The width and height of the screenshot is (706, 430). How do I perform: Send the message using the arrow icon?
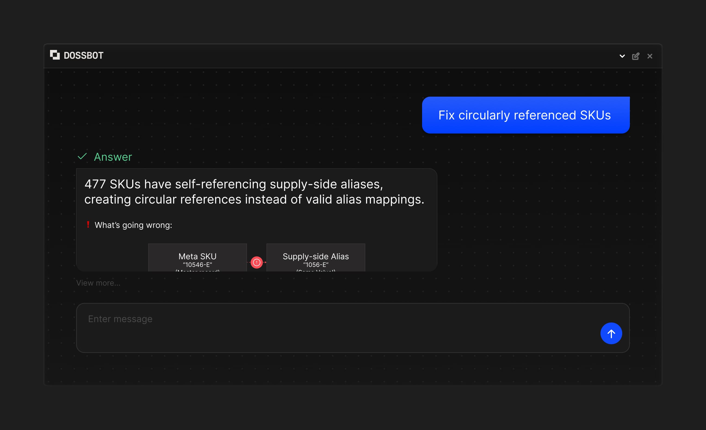[611, 333]
